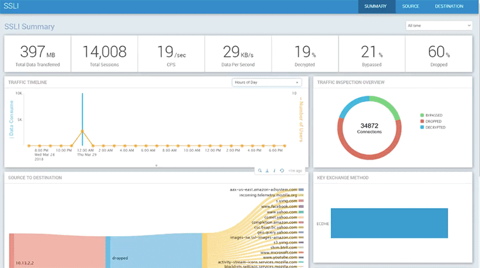Click the Total Data Transferred card

pos(37,54)
